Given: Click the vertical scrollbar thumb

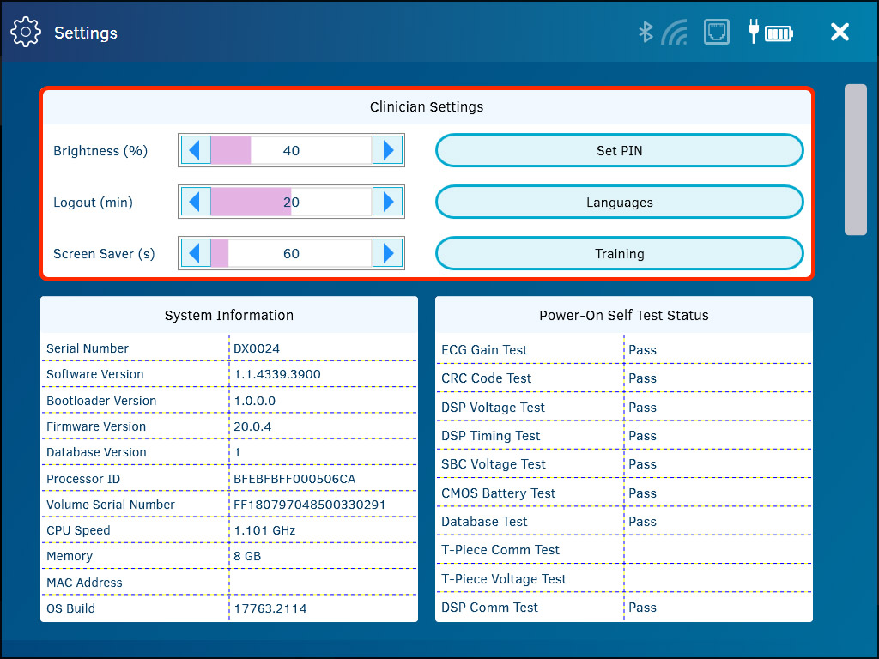Looking at the screenshot, I should pyautogui.click(x=856, y=159).
